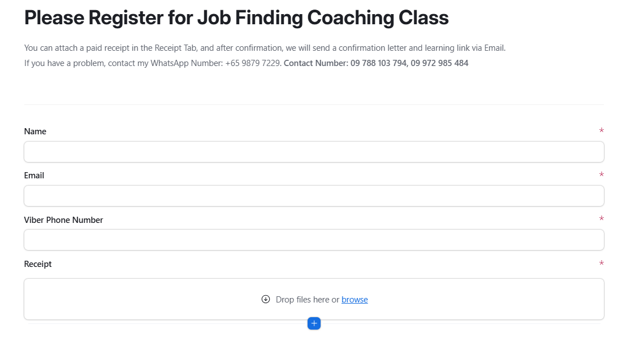Focus the Name text field
The image size is (618, 342).
(314, 152)
